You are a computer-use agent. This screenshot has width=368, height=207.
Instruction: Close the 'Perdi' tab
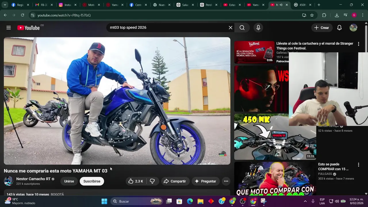(x=216, y=5)
